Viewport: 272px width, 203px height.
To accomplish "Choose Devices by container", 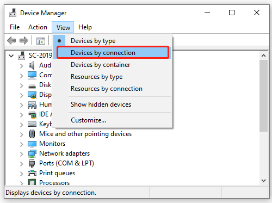I will point(113,65).
